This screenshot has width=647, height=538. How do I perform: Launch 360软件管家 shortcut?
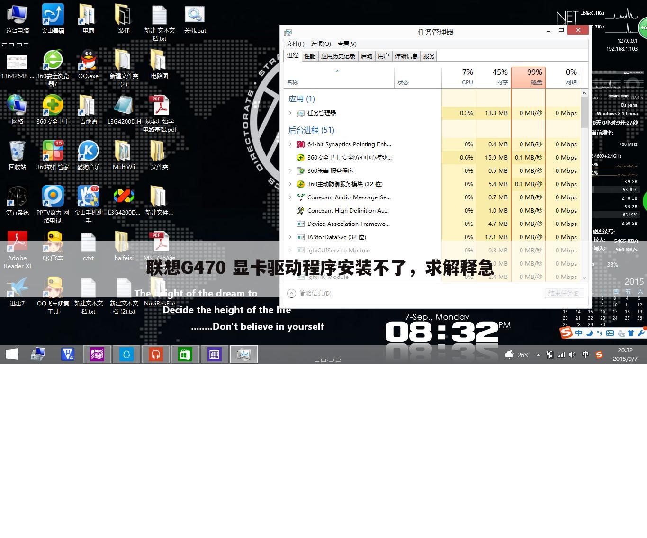coord(53,155)
